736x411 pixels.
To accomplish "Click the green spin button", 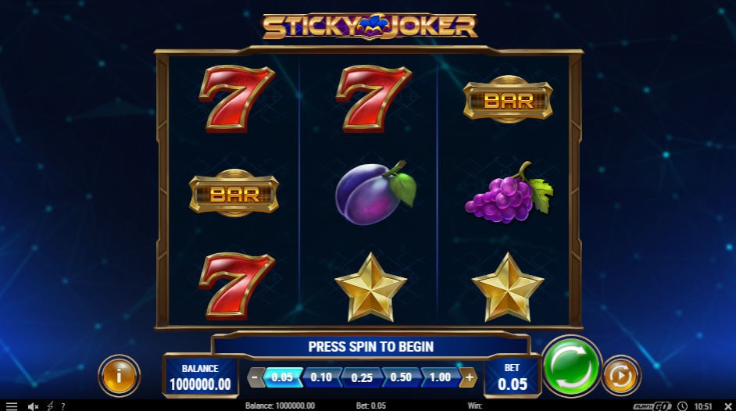I will tap(571, 367).
